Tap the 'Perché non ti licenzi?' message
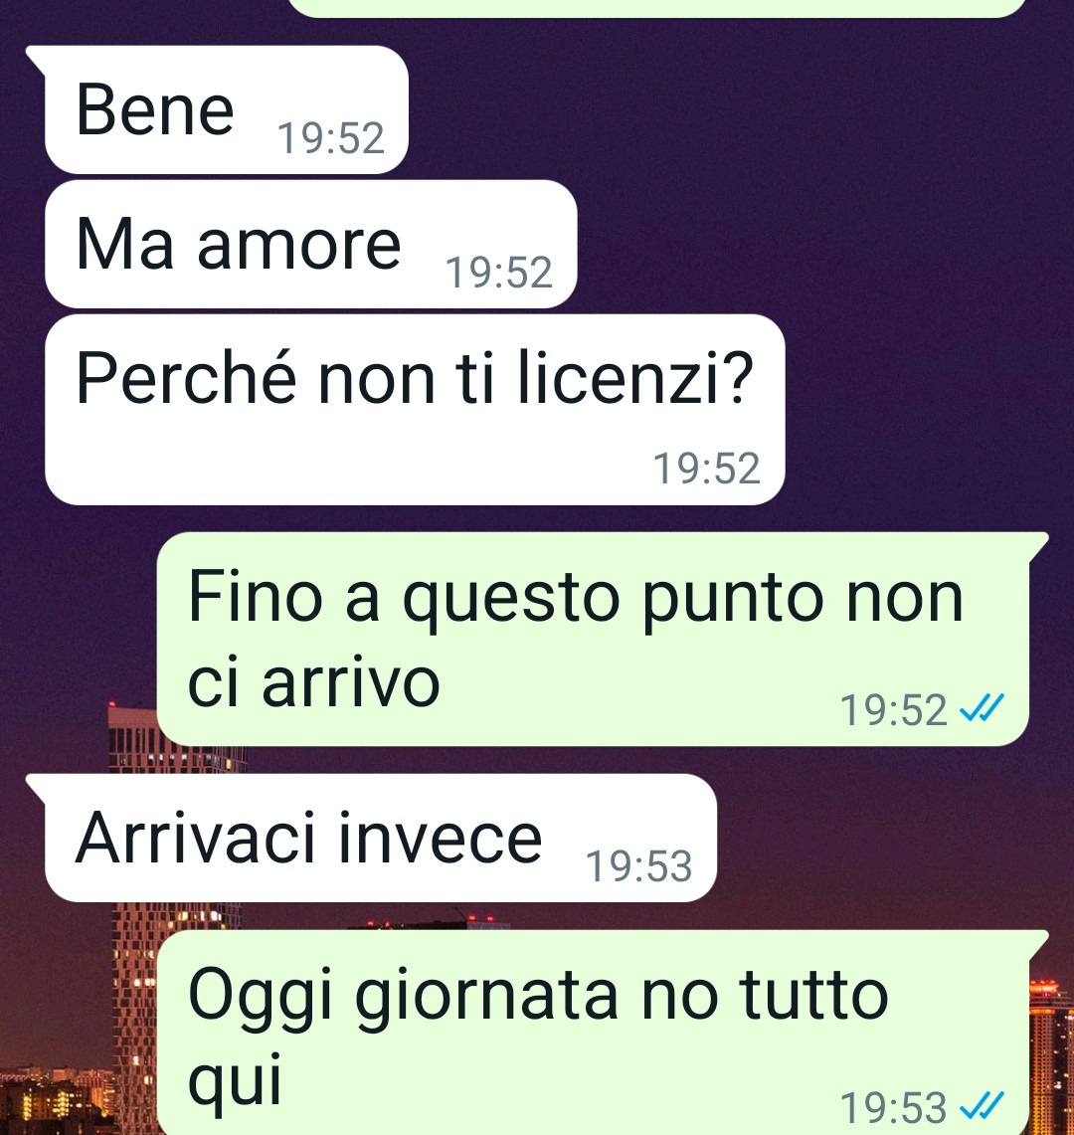 coord(415,410)
